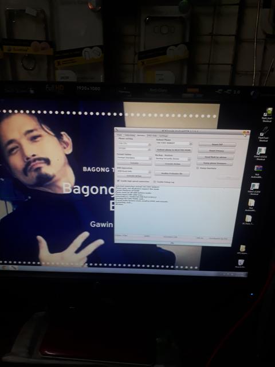Open the Nck AndroidMtk app icon with the colored stripes

(258, 171)
